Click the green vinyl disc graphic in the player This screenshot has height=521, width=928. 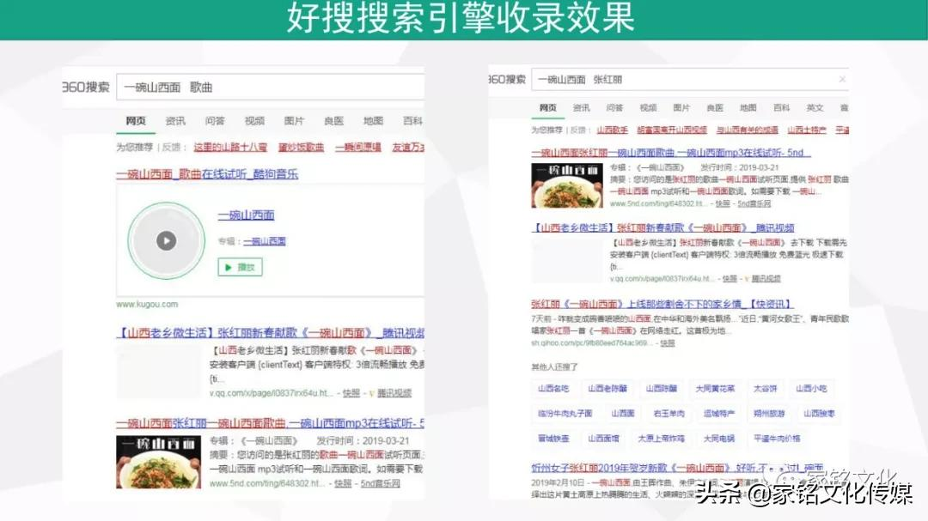click(x=167, y=240)
